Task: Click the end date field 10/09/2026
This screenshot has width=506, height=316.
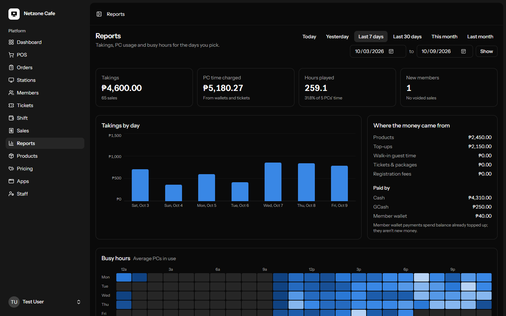Action: point(445,51)
